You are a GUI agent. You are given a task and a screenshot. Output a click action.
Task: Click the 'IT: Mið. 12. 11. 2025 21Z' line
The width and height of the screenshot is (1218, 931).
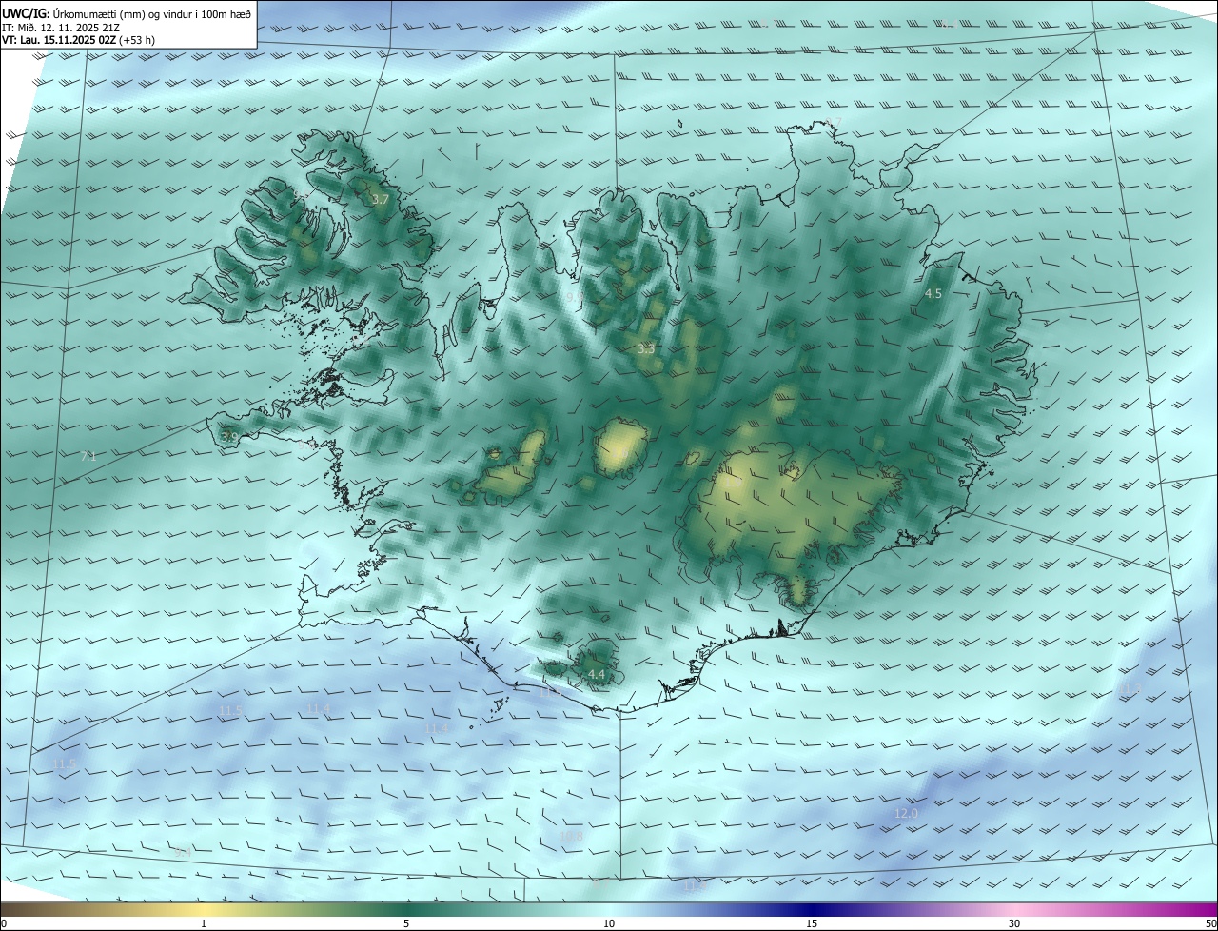click(60, 28)
